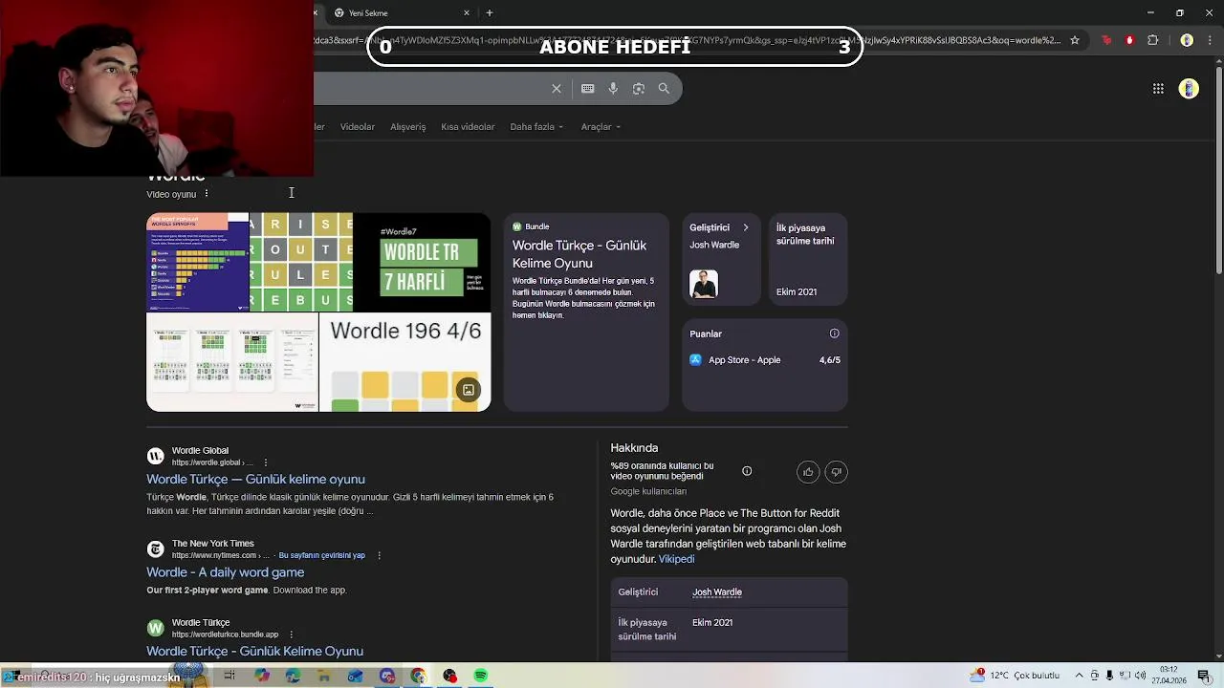Follow the Vikipedi link

coord(676,559)
